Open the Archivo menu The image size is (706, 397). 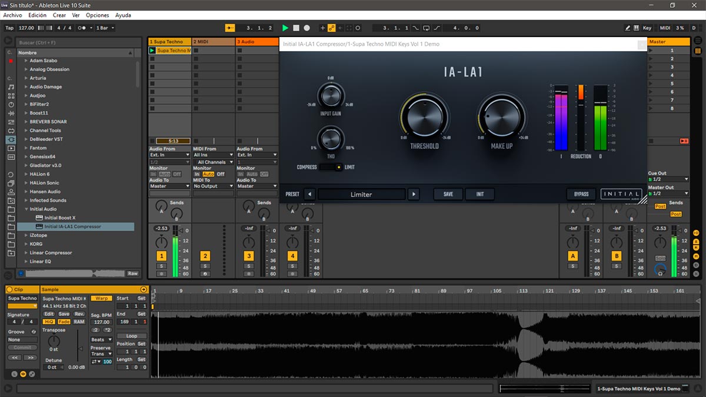[x=12, y=15]
